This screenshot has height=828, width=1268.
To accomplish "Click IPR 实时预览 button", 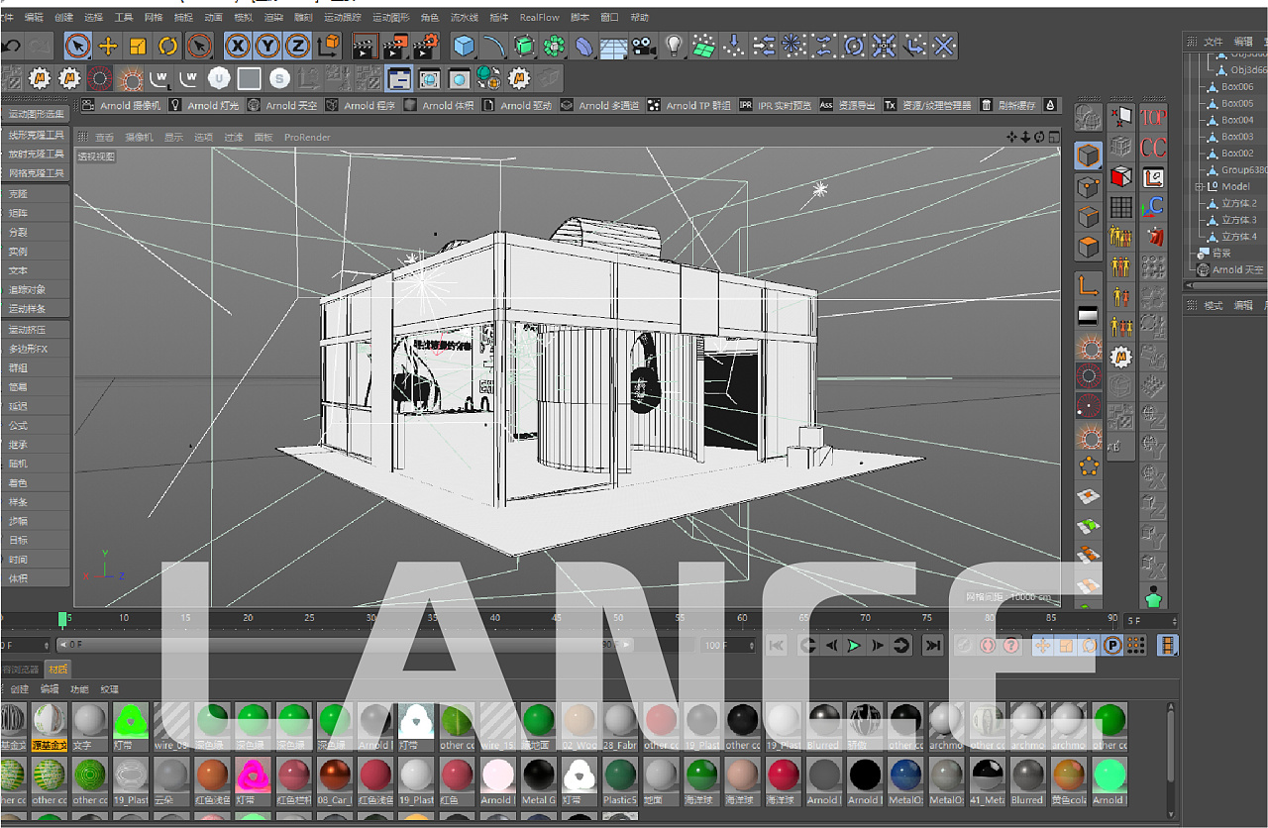I will pyautogui.click(x=777, y=105).
